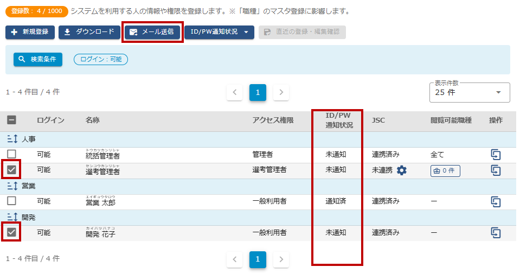This screenshot has height=273, width=520.
Task: Click the copy icon for 選考管理者 row
Action: pos(495,170)
